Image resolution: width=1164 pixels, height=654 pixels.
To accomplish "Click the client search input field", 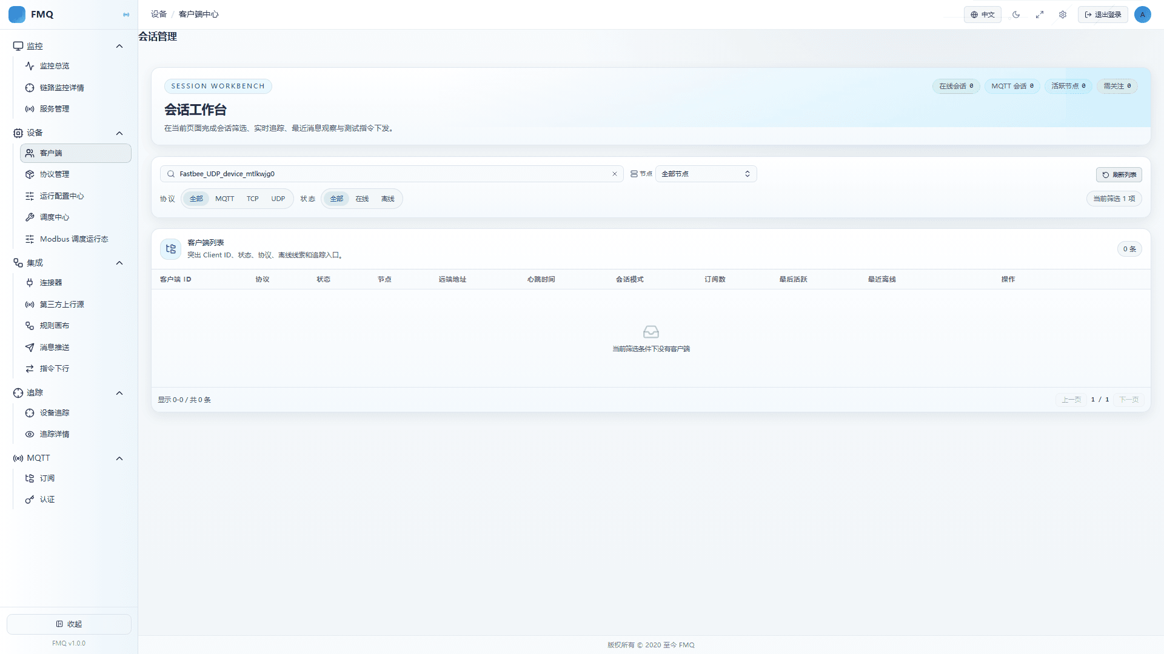I will (x=392, y=174).
